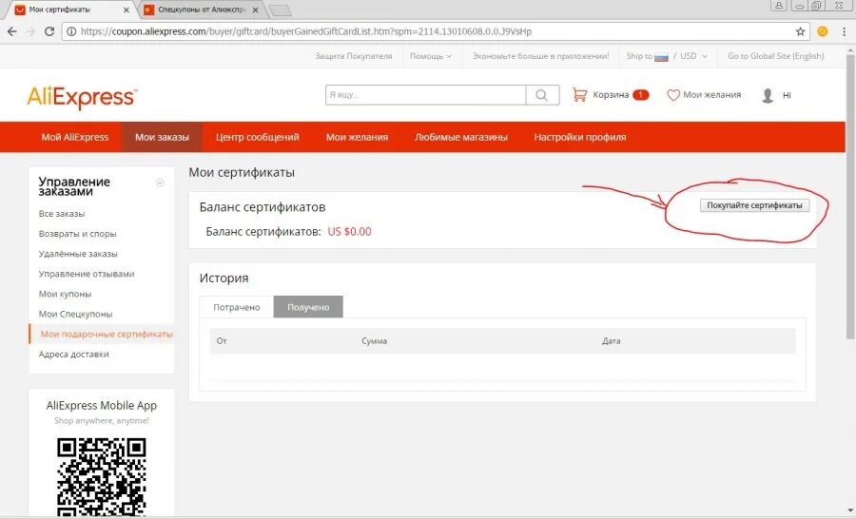Viewport: 856px width, 519px height.
Task: Click the Покупайте сертификаты button
Action: pyautogui.click(x=754, y=205)
